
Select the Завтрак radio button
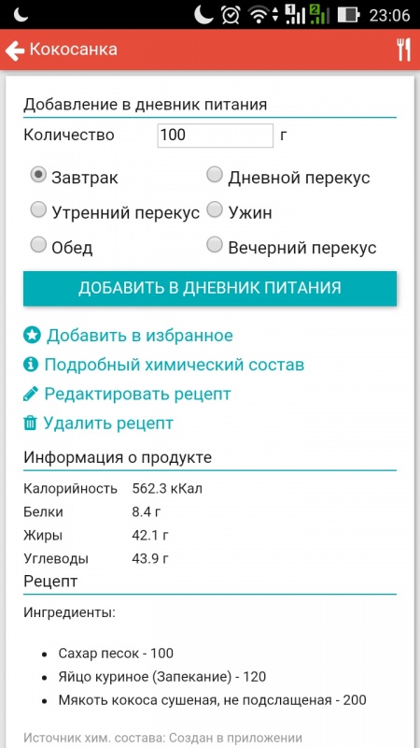(x=38, y=175)
